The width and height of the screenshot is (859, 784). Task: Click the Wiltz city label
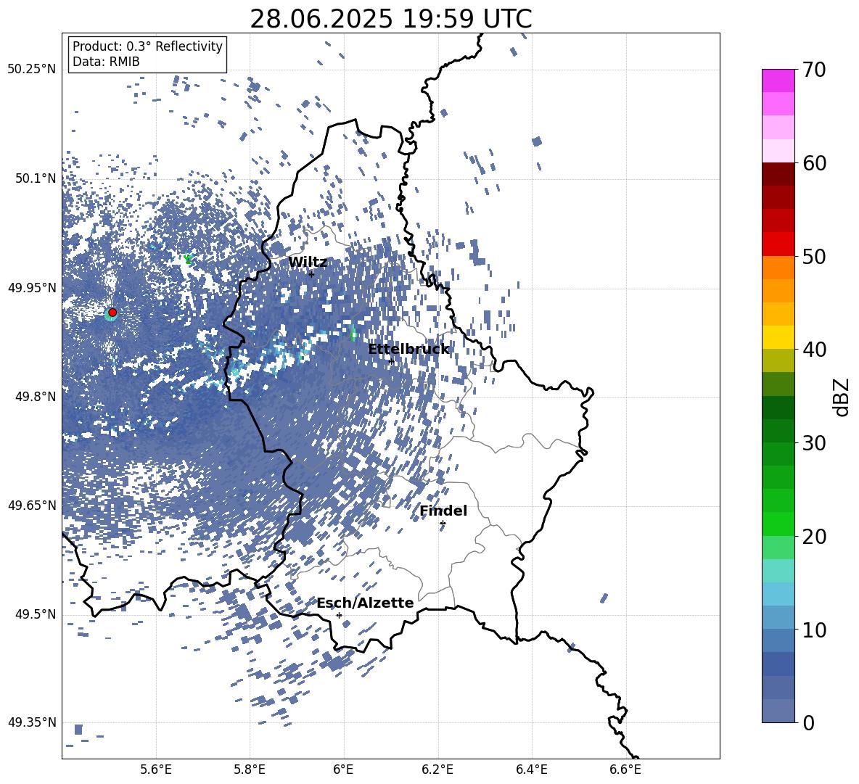(308, 263)
